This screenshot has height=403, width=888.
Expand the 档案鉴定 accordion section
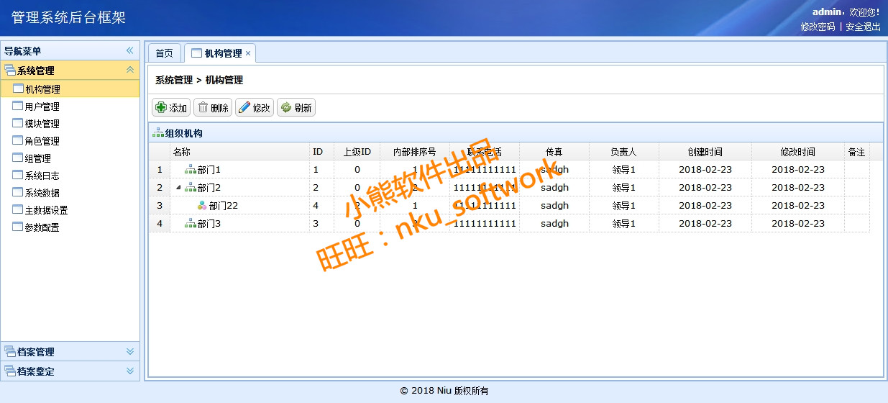130,371
